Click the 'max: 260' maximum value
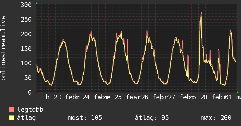Screen dimensions: 241x126 [x=216, y=118]
